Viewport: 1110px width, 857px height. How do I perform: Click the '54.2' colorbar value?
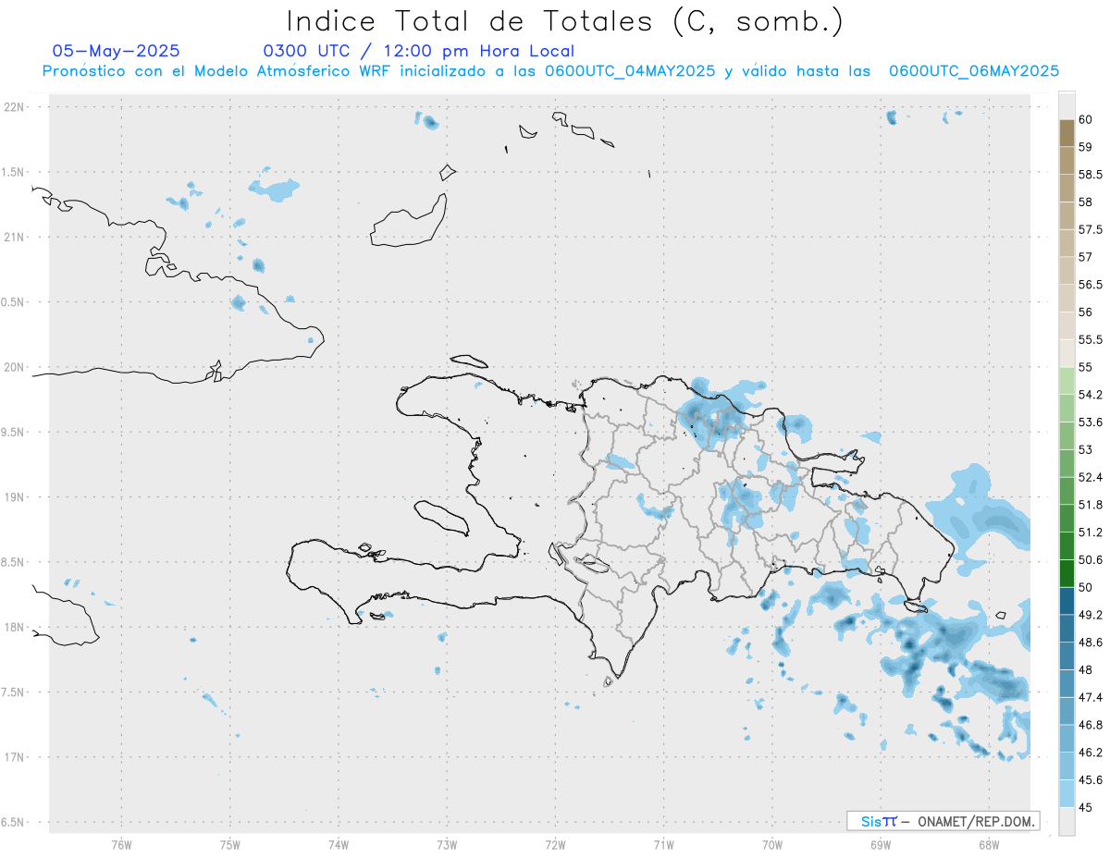[x=1091, y=395]
